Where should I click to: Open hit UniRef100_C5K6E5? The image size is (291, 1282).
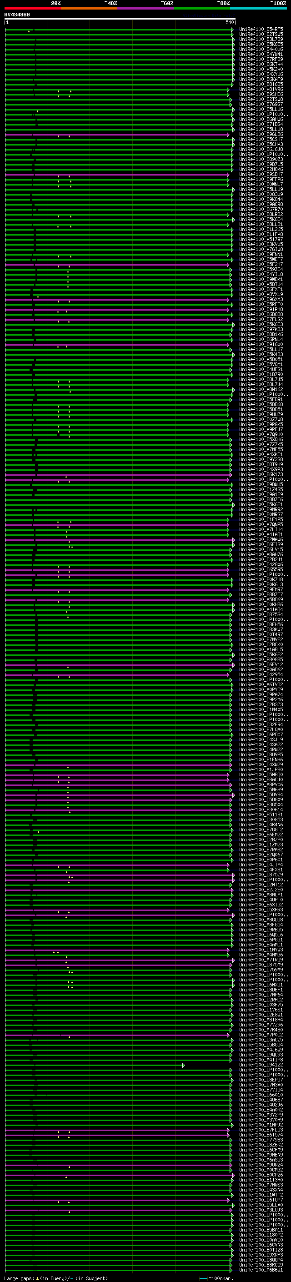point(261,44)
